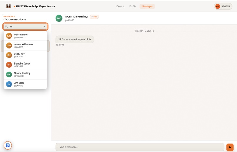Click Norma Keating's avatar in chat header
The width and height of the screenshot is (237, 152).
coord(59,18)
